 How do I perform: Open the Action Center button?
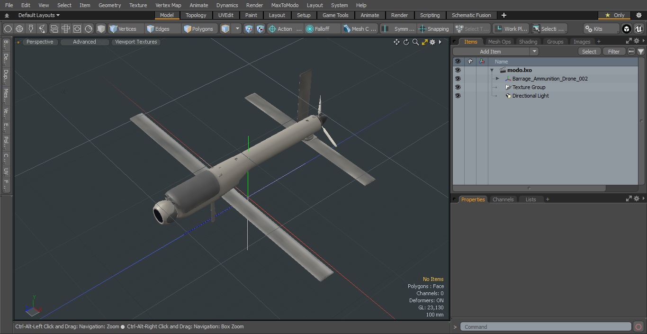coord(285,29)
